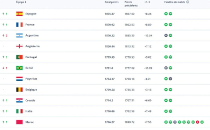Click the Netherlands flag icon
210x130 pixels.
(19, 79)
